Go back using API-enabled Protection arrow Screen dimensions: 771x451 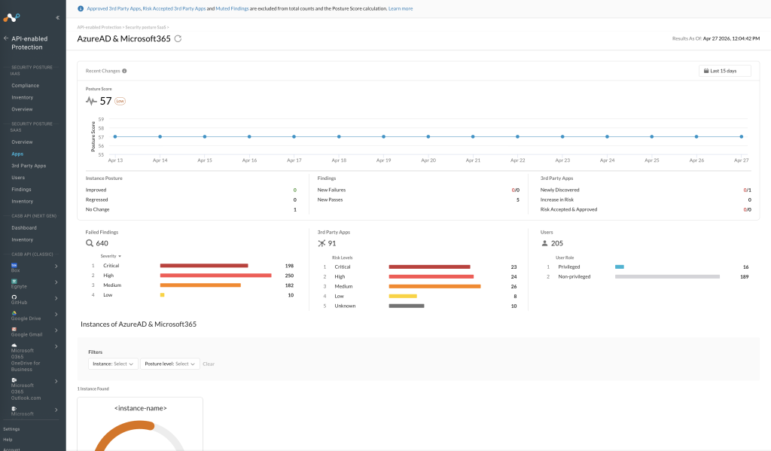(x=6, y=38)
